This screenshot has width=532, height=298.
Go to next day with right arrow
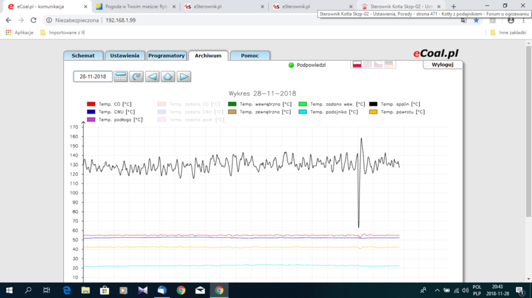pyautogui.click(x=184, y=76)
